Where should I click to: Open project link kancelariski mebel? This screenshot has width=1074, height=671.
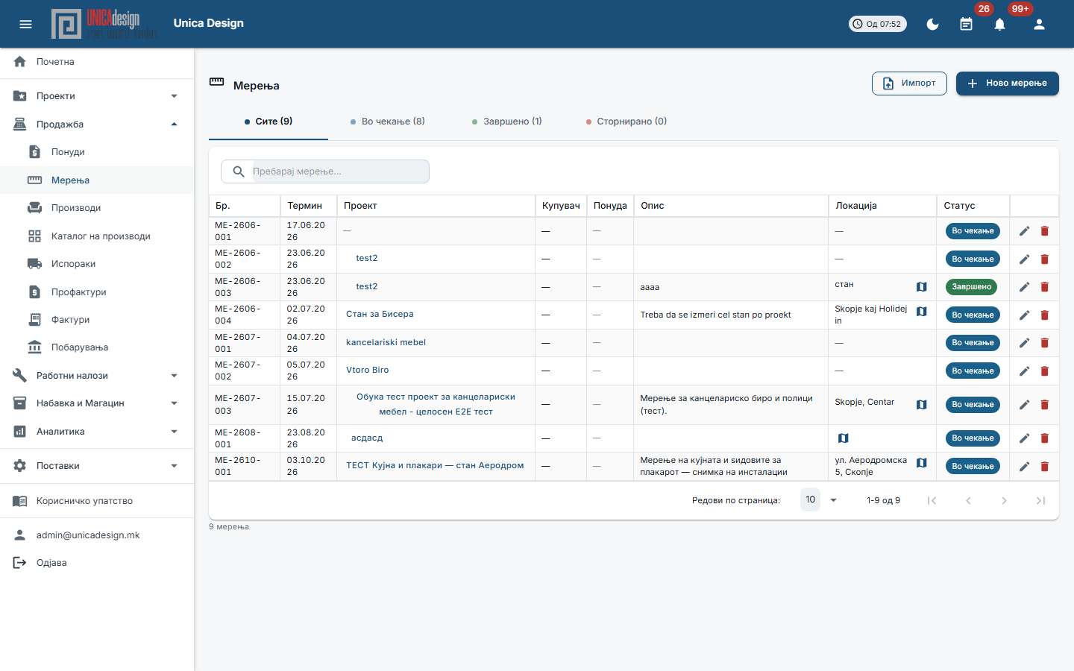coord(386,343)
